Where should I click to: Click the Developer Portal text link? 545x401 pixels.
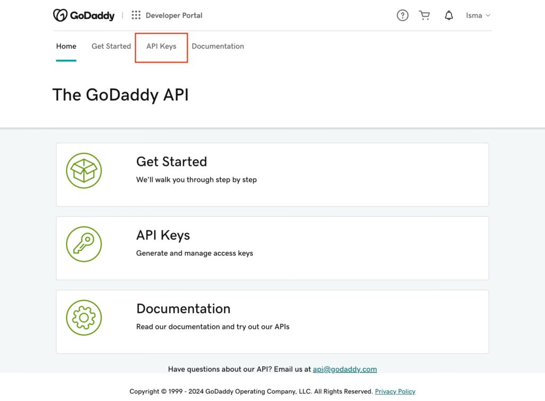click(x=174, y=15)
